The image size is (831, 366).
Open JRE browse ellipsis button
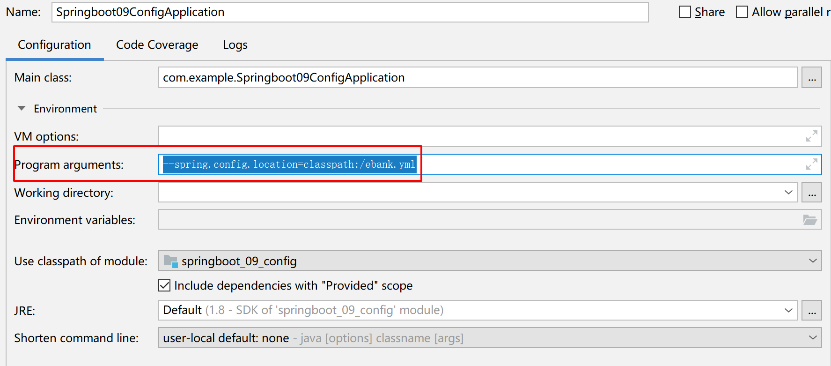pyautogui.click(x=812, y=310)
